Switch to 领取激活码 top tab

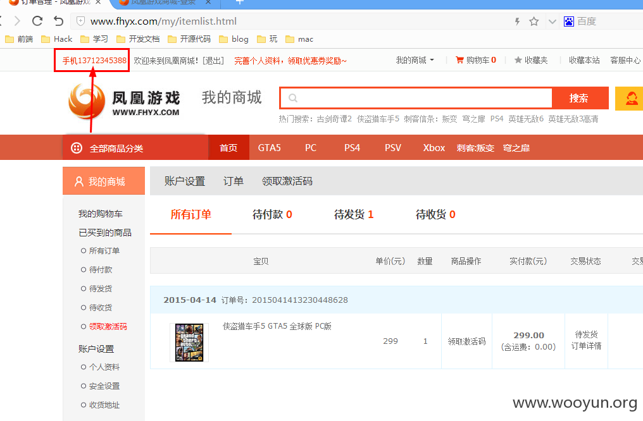[x=287, y=181]
